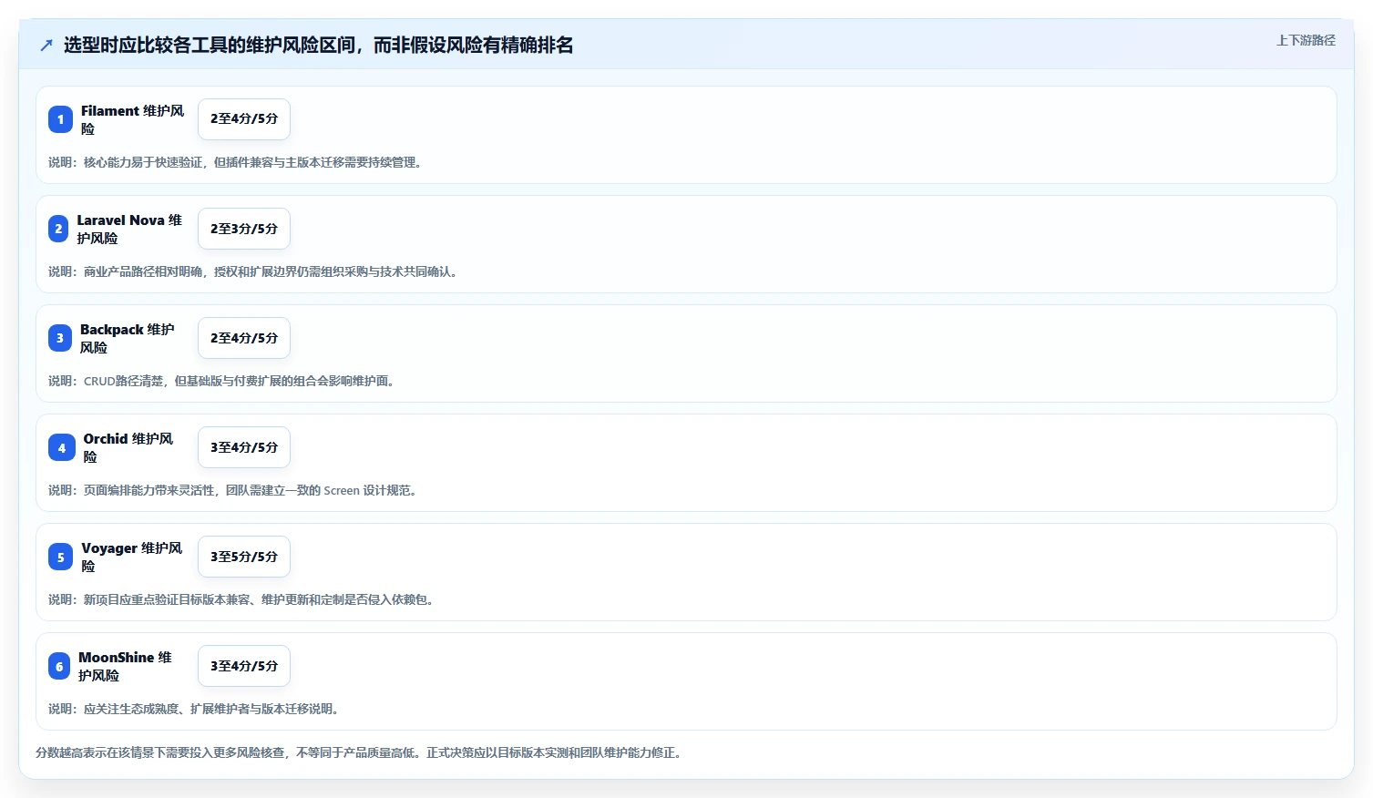
Task: Select the number 1 badge for Filament
Action: [x=60, y=119]
